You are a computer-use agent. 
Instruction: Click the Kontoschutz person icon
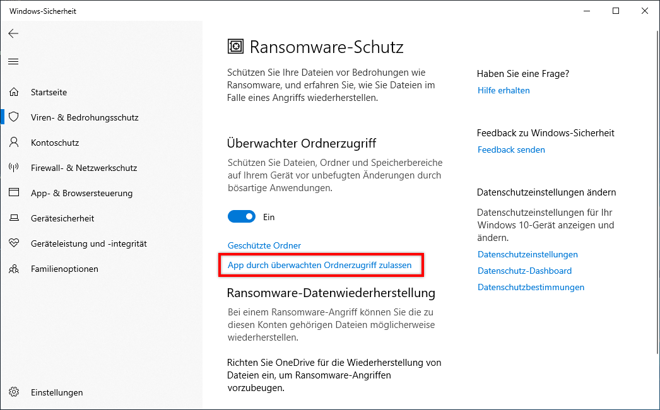14,143
